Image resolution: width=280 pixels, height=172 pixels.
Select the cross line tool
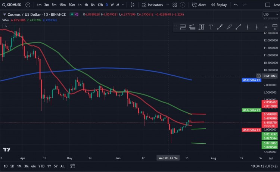point(256,27)
